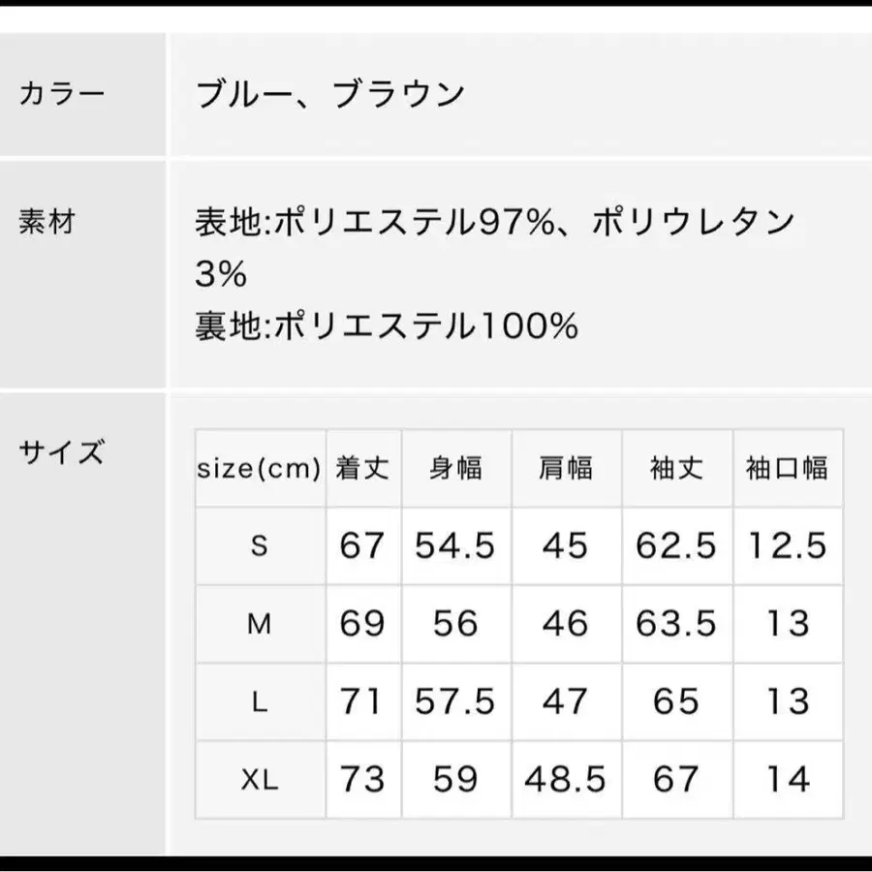The height and width of the screenshot is (872, 872).
Task: Click the size(cm) header cell
Action: (x=259, y=469)
